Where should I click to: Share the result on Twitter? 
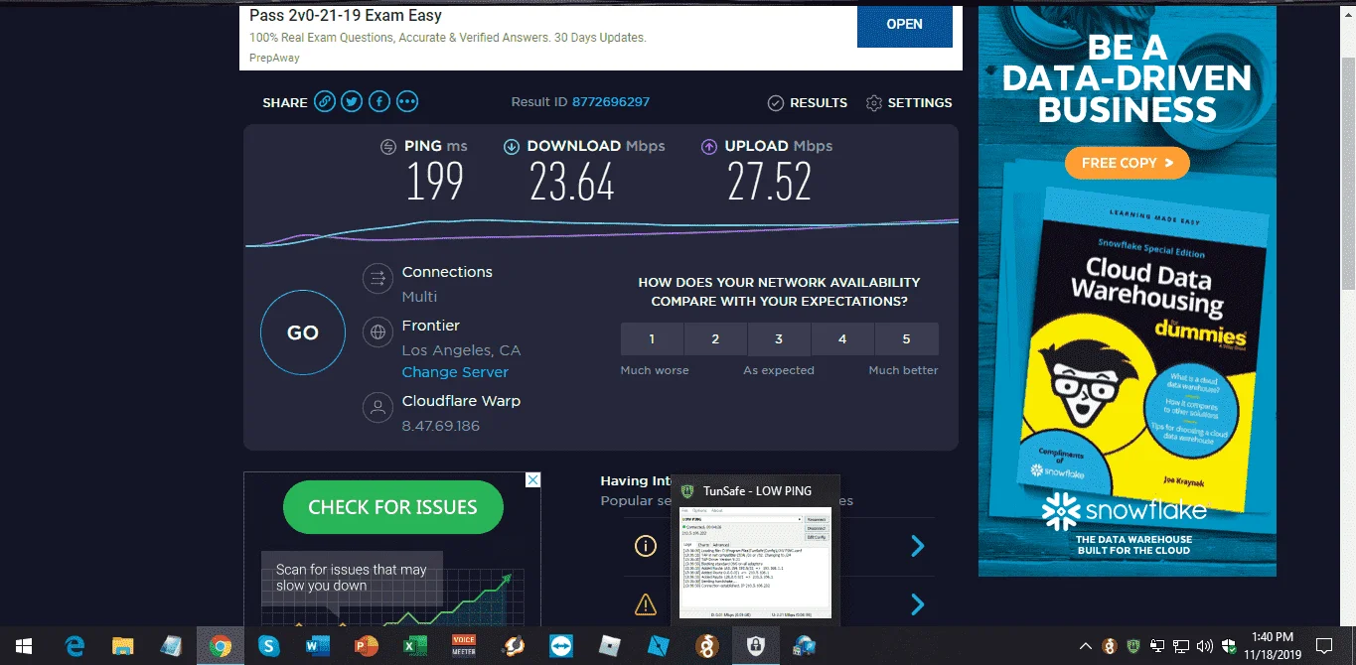click(352, 101)
